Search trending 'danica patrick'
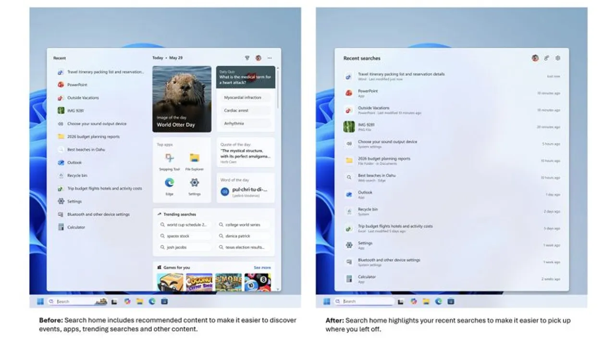Screen dimensions: 615x346 tap(243, 236)
